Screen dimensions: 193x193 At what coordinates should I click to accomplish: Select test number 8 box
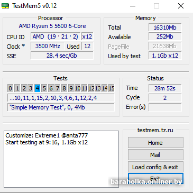coord(65,88)
